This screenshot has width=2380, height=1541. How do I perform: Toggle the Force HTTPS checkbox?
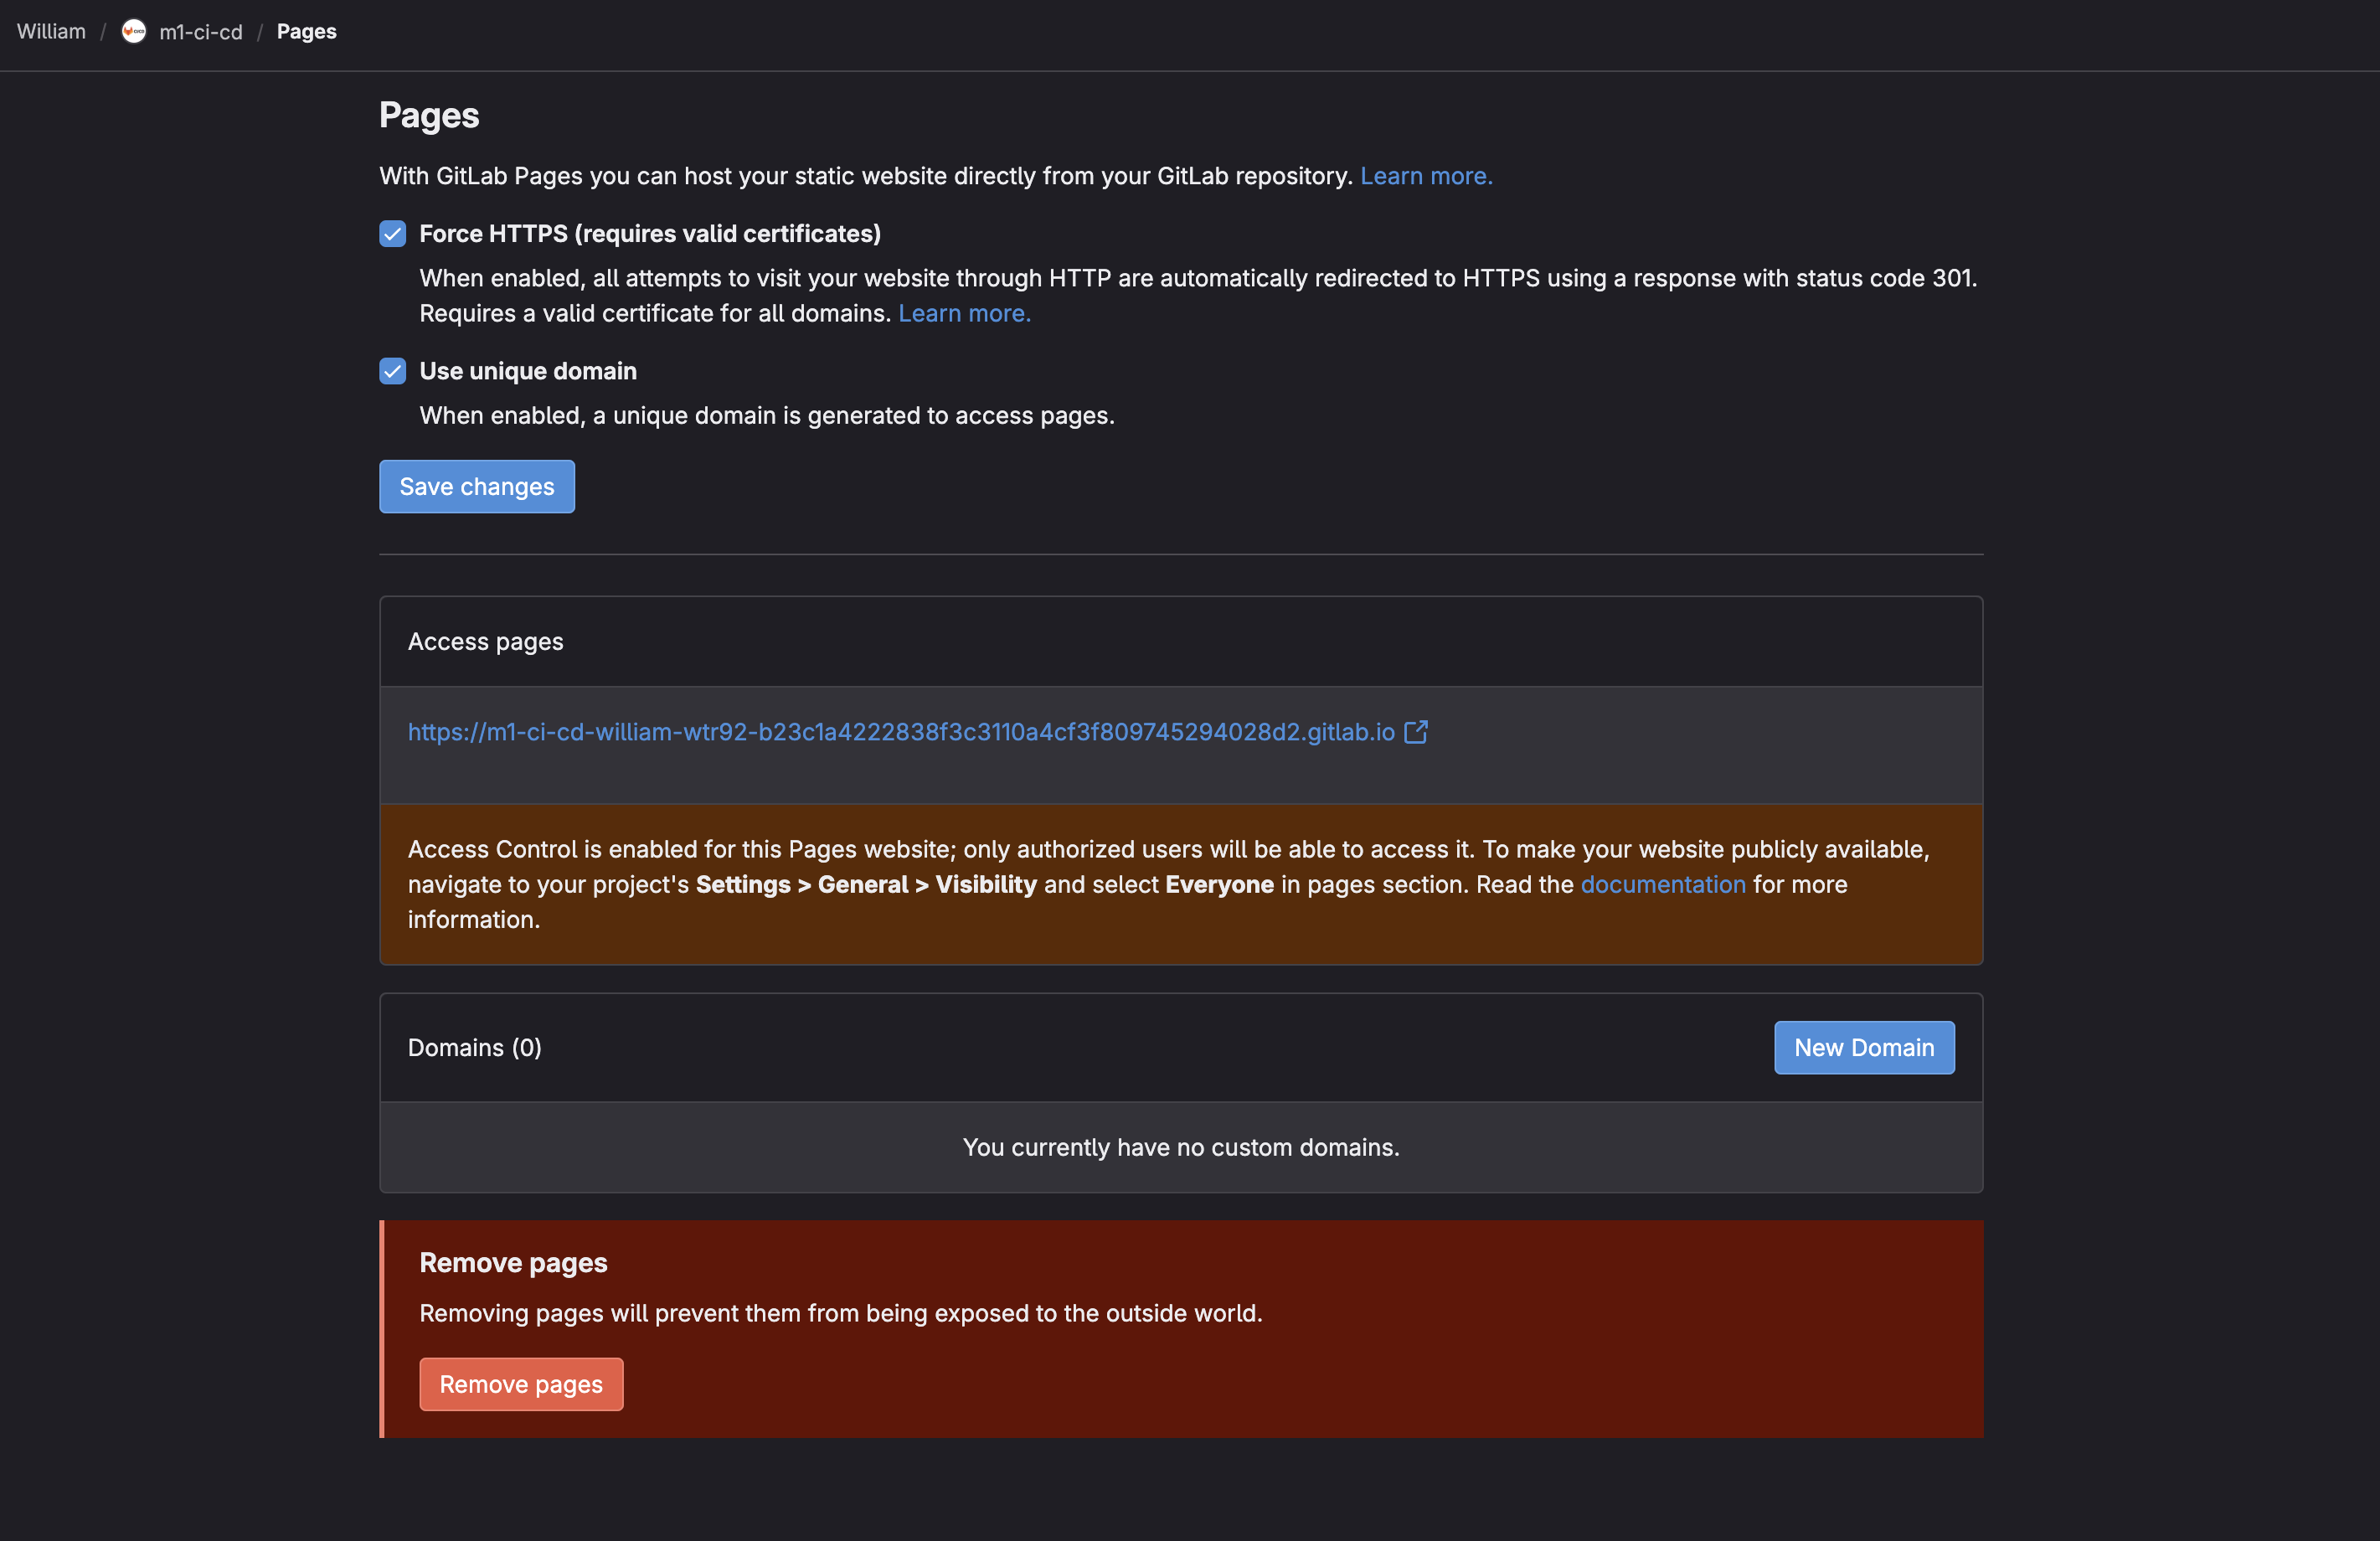pos(393,234)
